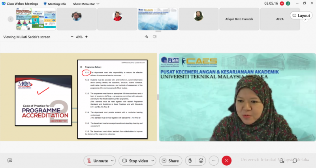Image resolution: width=316 pixels, height=168 pixels.
Task: Open the emoji reactions icon
Action: (201, 161)
